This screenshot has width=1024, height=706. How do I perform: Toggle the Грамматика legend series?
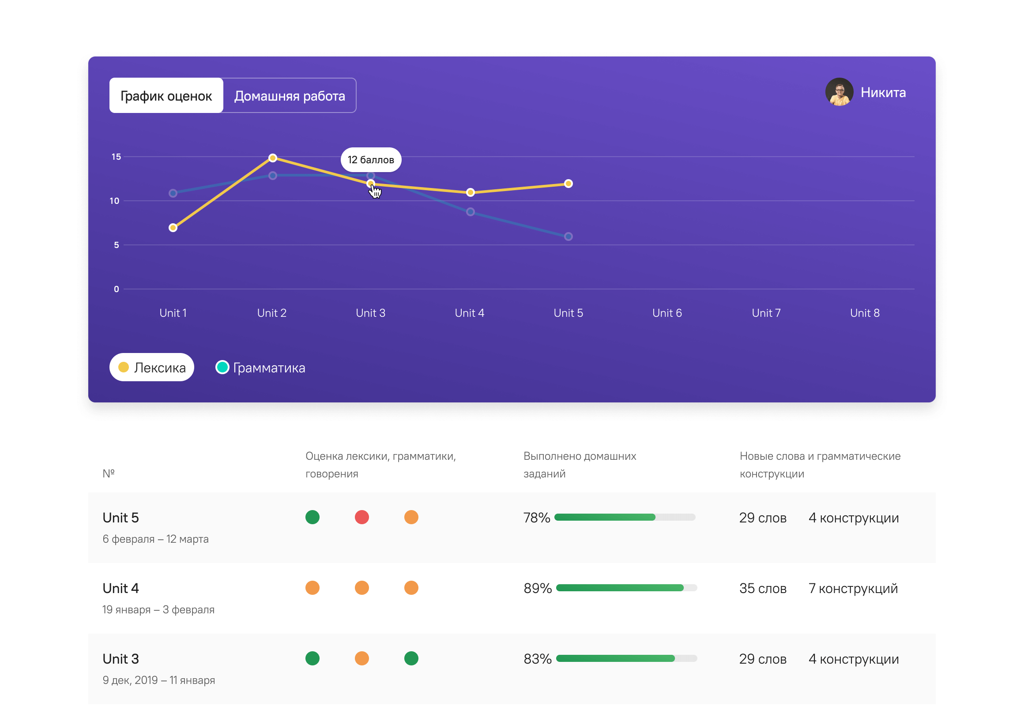coord(269,368)
